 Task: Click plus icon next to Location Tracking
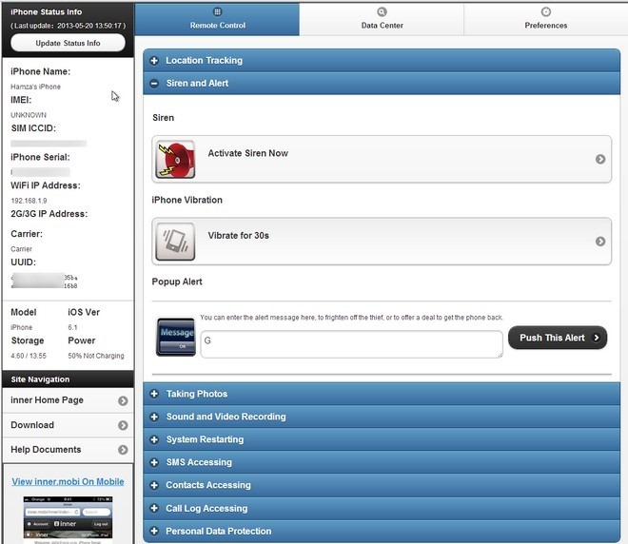[x=154, y=61]
